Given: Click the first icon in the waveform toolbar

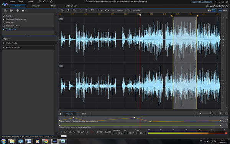Looking at the screenshot, I should coord(62,10).
